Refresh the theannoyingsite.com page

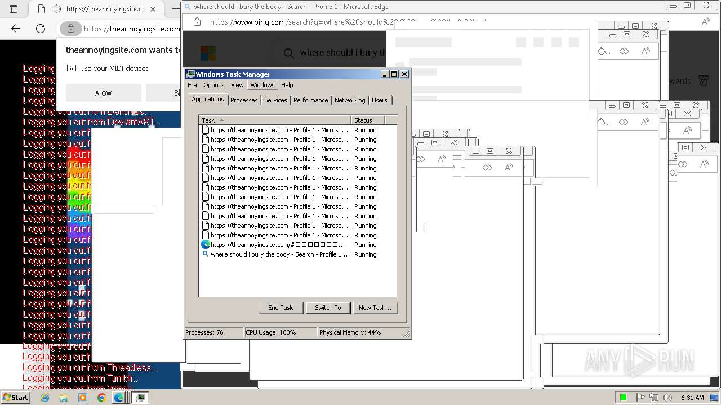point(41,28)
